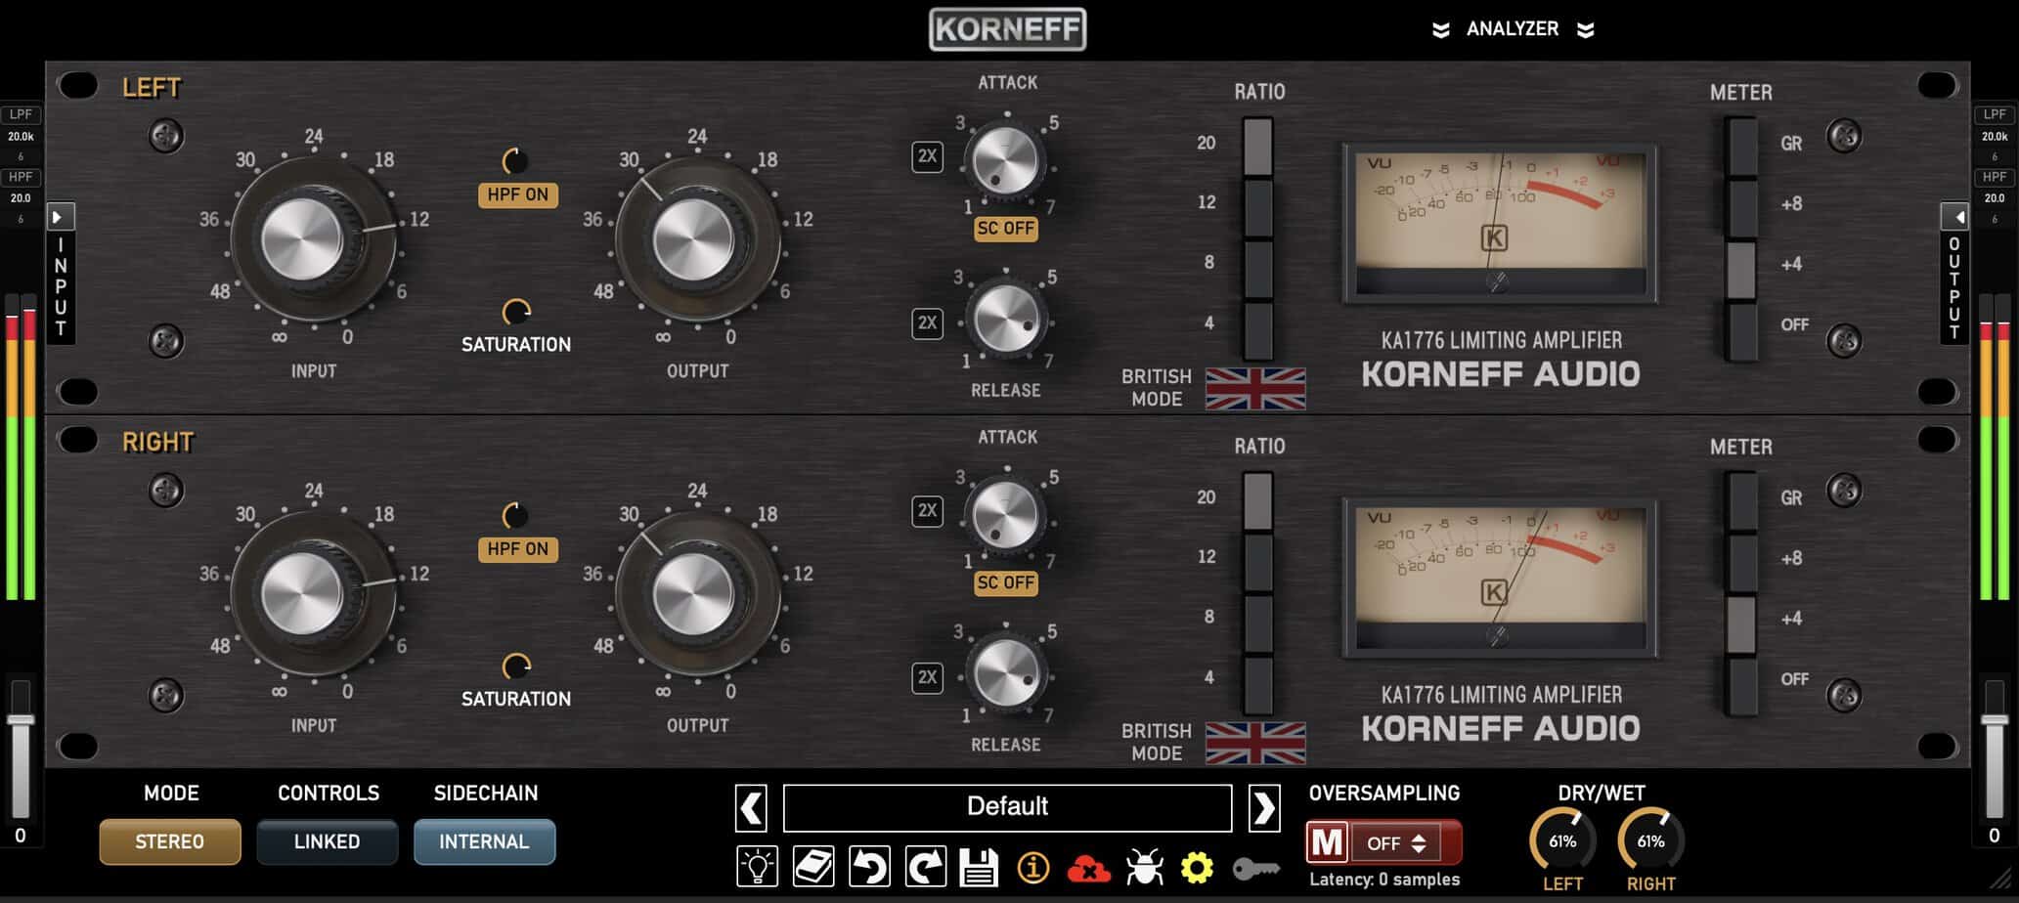Enable 2X on Left attack
2019x903 pixels.
pyautogui.click(x=927, y=155)
